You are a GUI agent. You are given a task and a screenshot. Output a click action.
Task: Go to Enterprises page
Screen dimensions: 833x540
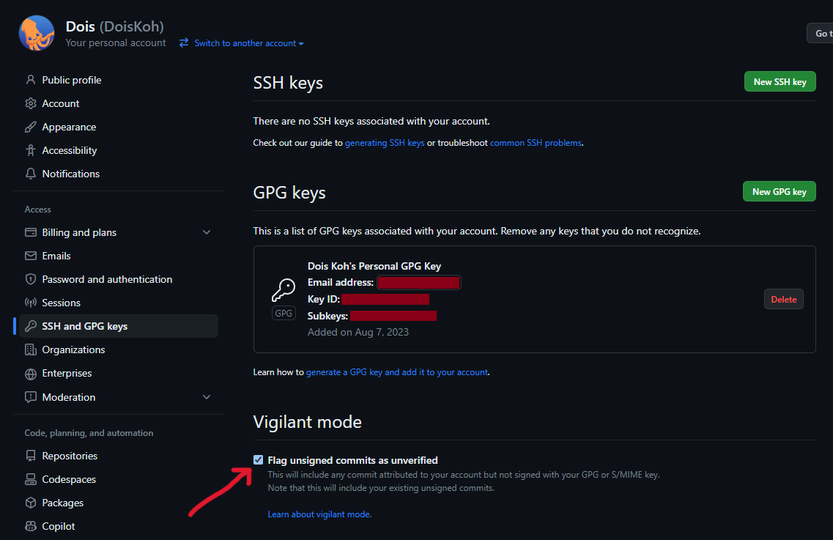pyautogui.click(x=67, y=373)
